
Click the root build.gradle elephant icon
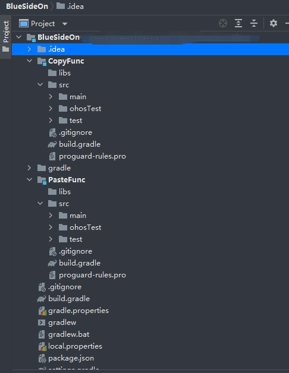(x=42, y=299)
